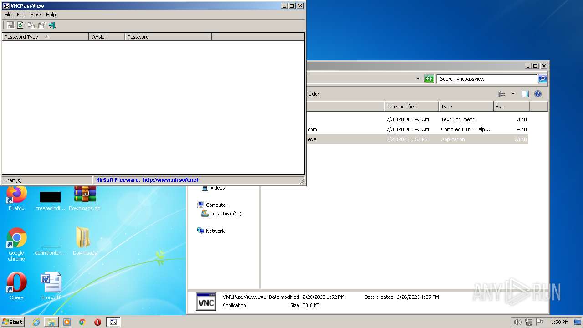The width and height of the screenshot is (583, 328).
Task: Expand the Explorer address bar history dropdown
Action: [418, 79]
